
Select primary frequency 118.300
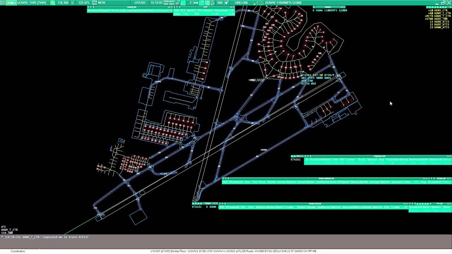point(63,2)
